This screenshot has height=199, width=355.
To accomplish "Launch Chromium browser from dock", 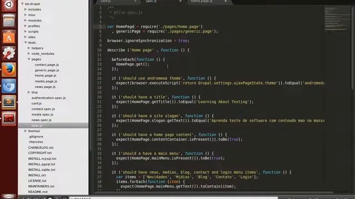I will coord(9,86).
